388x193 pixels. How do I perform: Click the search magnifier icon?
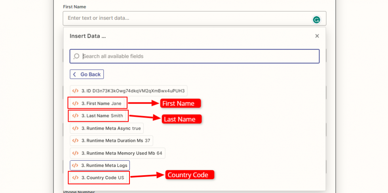point(77,56)
